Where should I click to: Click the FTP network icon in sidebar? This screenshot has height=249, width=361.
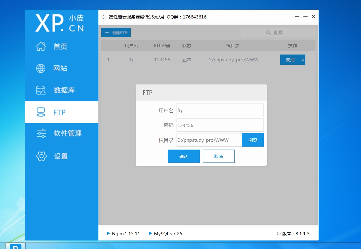pos(41,112)
